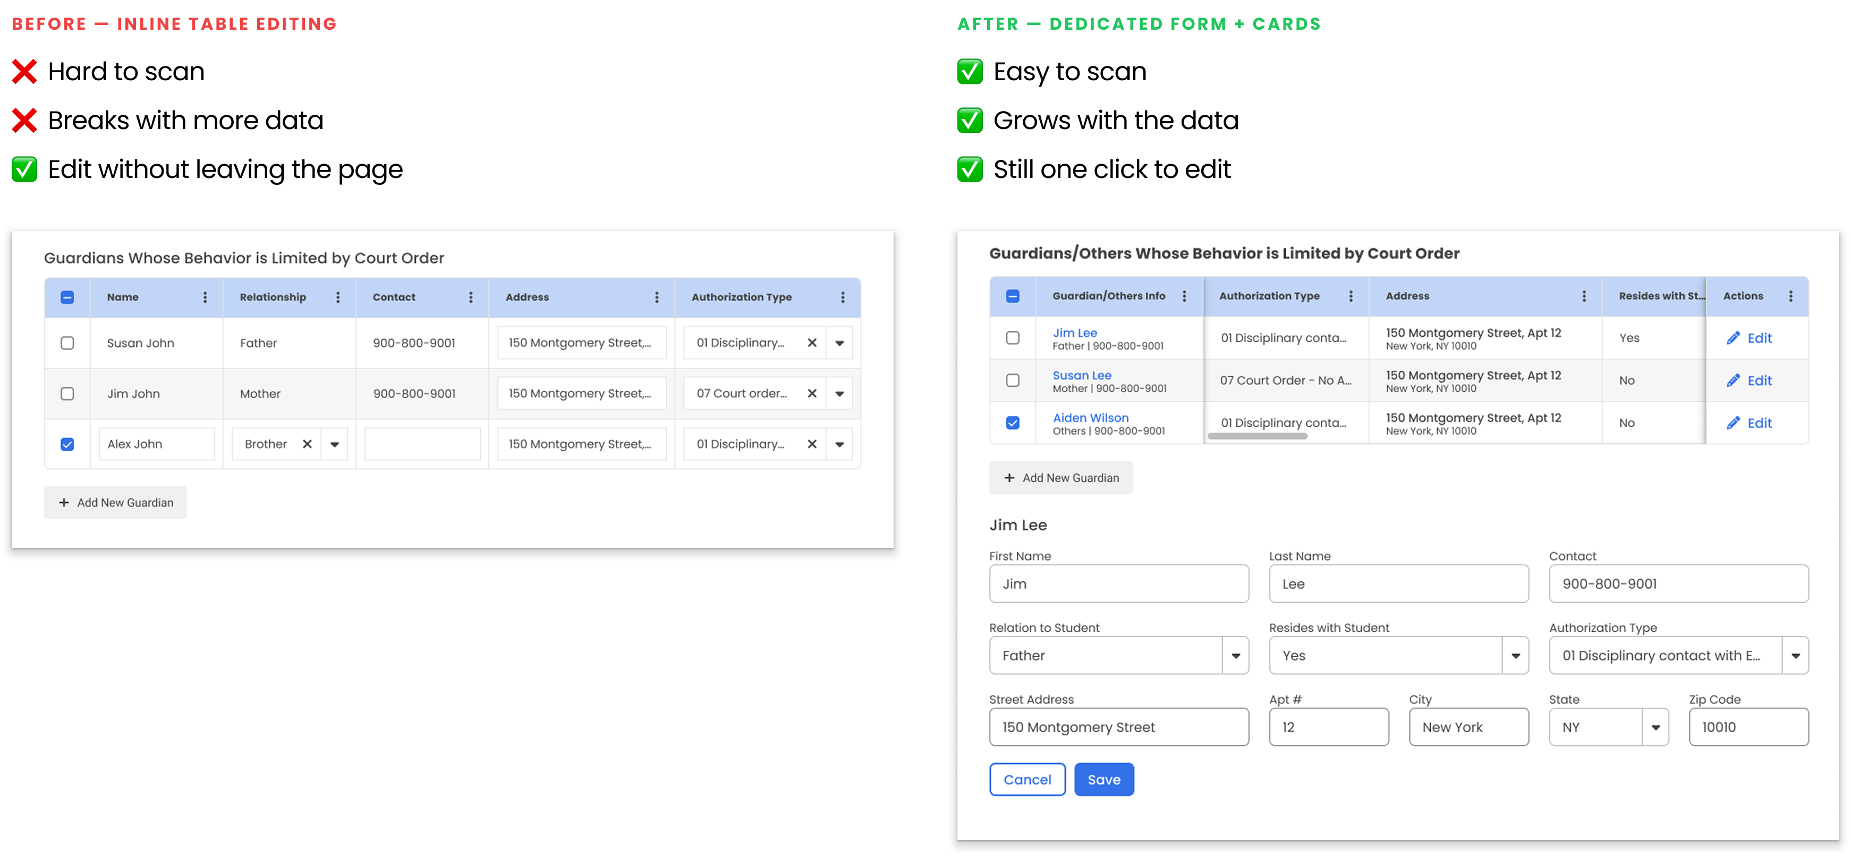Open the Name column options menu
This screenshot has width=1851, height=856.
(205, 297)
